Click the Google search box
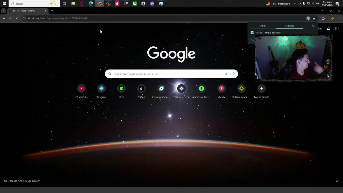The width and height of the screenshot is (343, 193). tap(171, 74)
